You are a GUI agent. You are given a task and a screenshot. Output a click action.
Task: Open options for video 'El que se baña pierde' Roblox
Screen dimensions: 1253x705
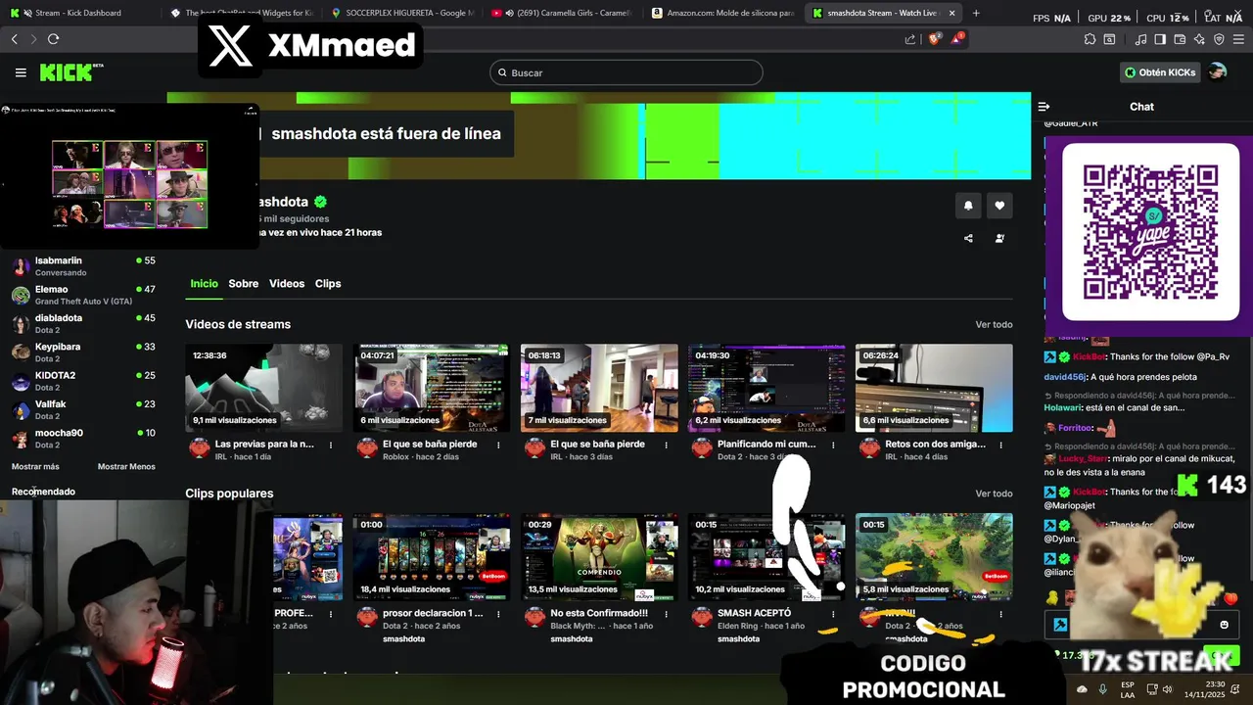pyautogui.click(x=498, y=445)
